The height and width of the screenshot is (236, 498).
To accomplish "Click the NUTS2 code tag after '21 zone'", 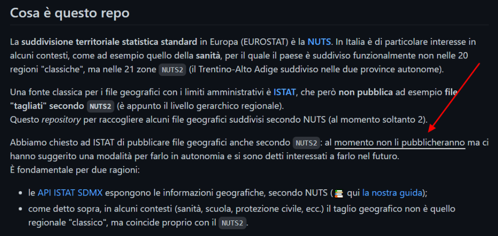I will 172,70.
